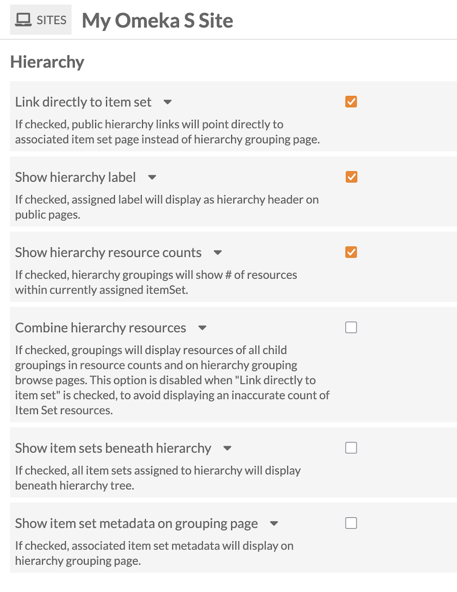Open the My Omeka S Site link
This screenshot has height=592, width=457.
tap(158, 20)
